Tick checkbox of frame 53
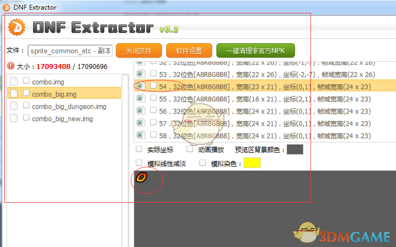 [153, 73]
